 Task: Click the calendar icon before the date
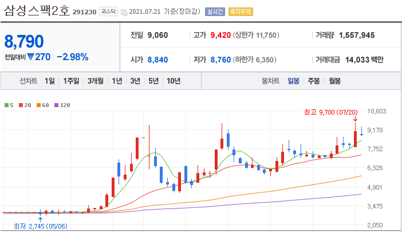tap(124, 12)
